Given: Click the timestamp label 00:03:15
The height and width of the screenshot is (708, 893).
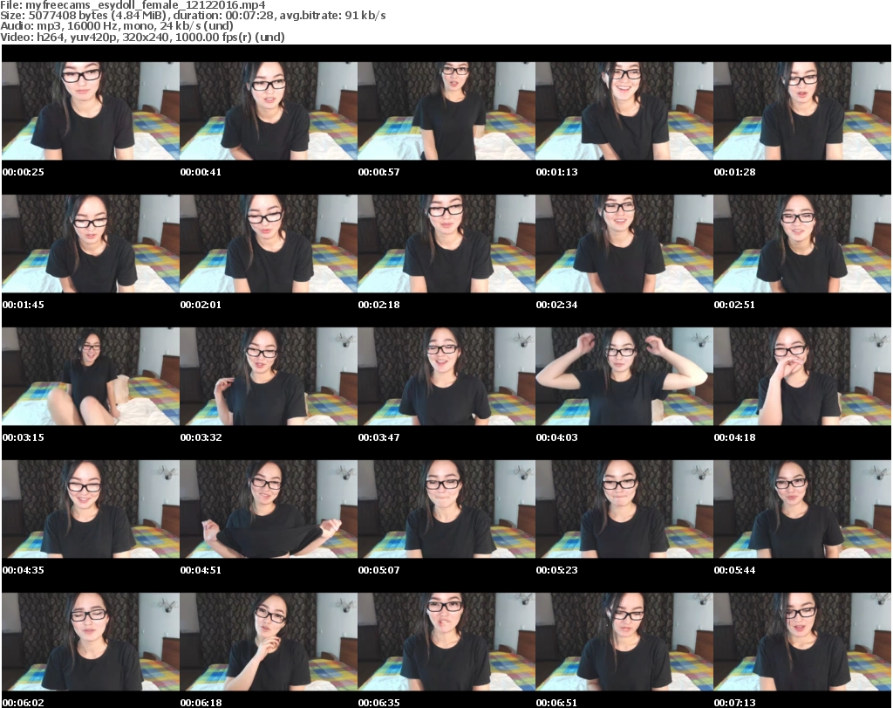Looking at the screenshot, I should pyautogui.click(x=24, y=437).
